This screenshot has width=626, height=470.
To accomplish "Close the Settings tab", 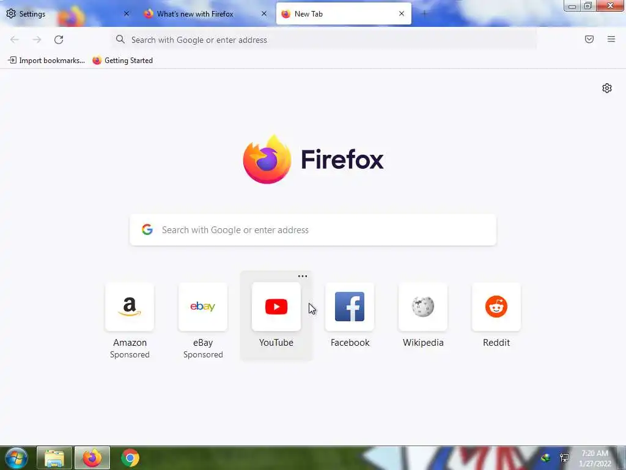I will coord(127,13).
